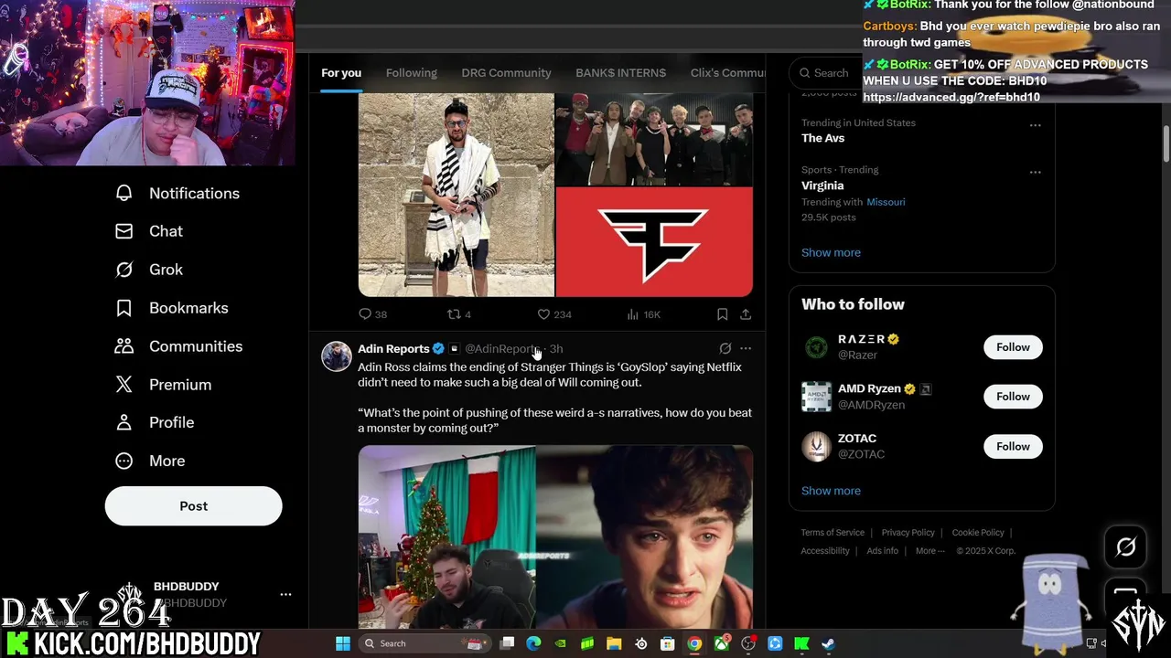Share the FaZe image post
Screen dimensions: 1171x658
tap(746, 314)
